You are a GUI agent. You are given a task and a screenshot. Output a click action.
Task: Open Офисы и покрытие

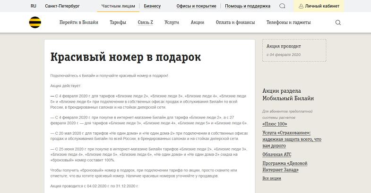[196, 6]
